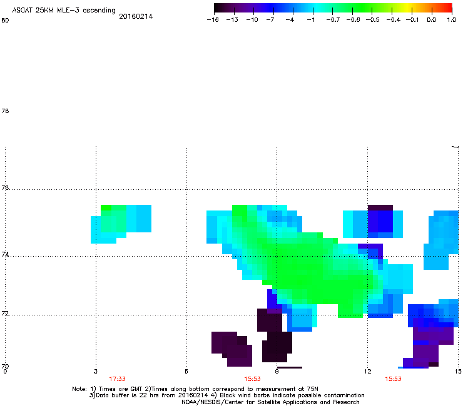Click the dark blue patch near 12E 75N
This screenshot has height=406, width=463.
click(x=380, y=222)
